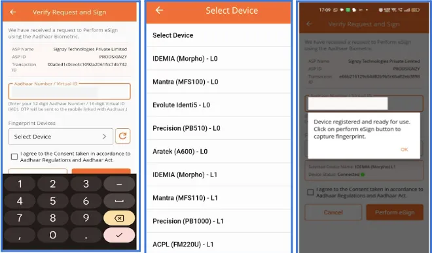This screenshot has width=432, height=253.
Task: Tap the keypad minus key
Action: click(x=119, y=184)
